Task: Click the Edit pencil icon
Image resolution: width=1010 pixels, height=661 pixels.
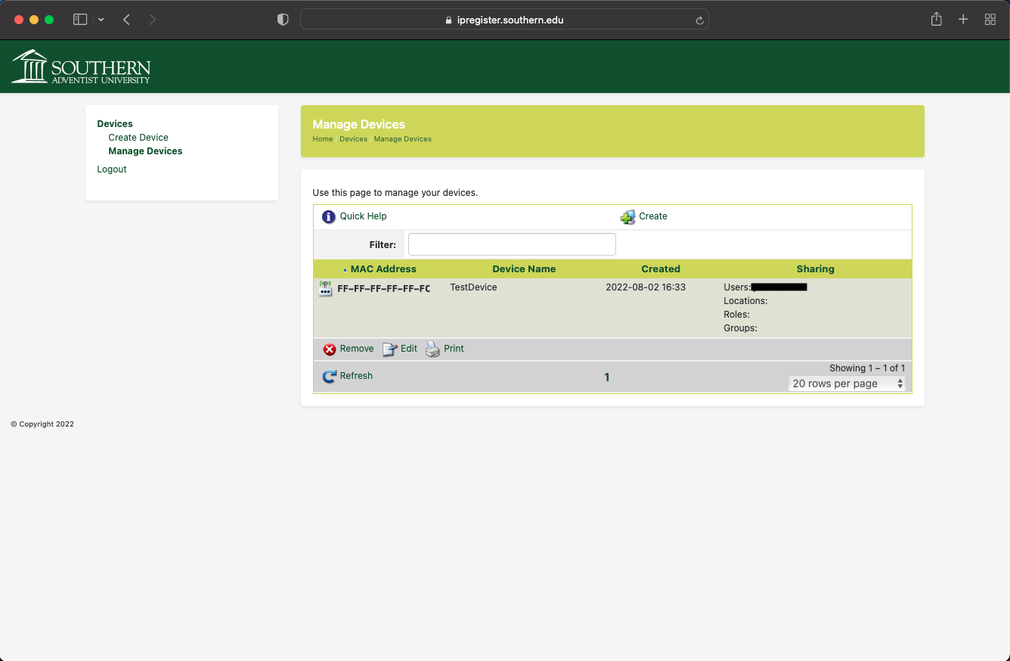Action: (389, 349)
